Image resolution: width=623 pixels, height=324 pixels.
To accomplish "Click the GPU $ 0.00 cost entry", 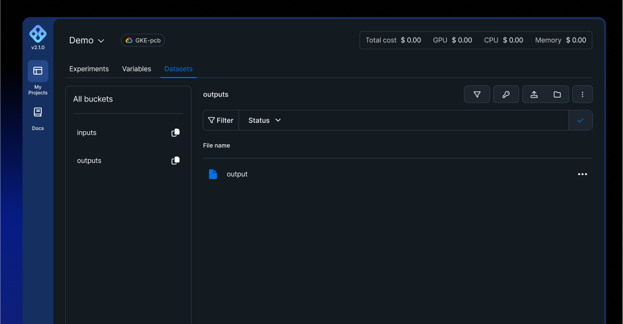I will (452, 40).
